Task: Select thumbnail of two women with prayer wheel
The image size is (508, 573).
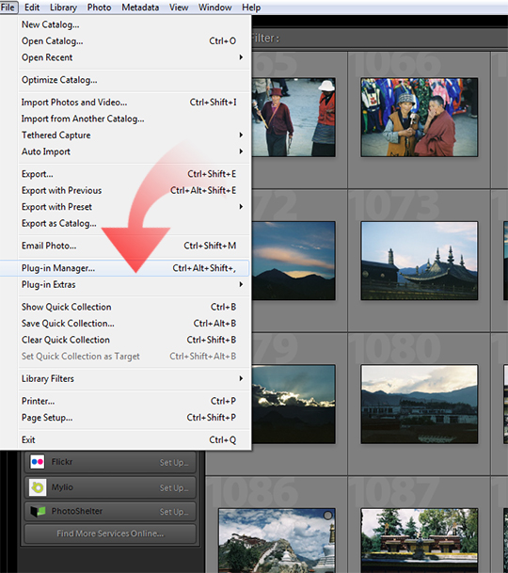Action: tap(420, 118)
